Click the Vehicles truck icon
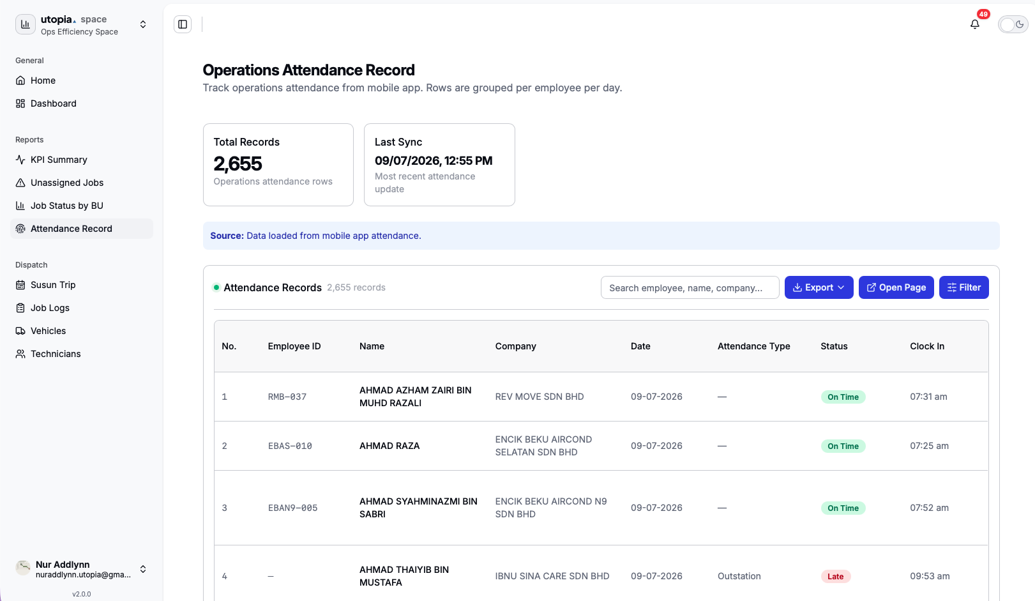 [x=20, y=331]
